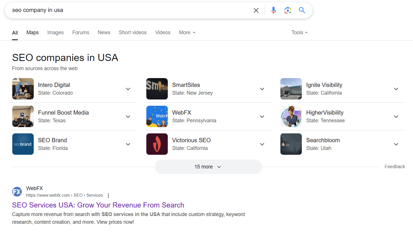Select the Intero Digital company name

54,85
